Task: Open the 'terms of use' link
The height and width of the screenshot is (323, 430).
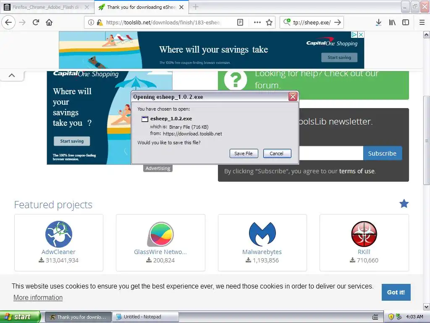Action: point(357,171)
